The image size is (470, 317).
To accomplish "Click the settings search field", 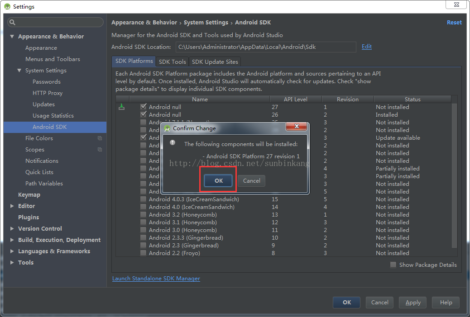I will (x=55, y=22).
